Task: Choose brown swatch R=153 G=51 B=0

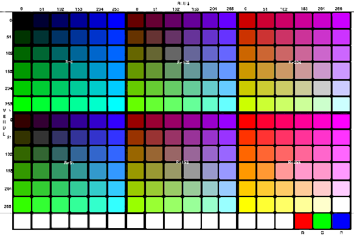Action: pos(136,137)
